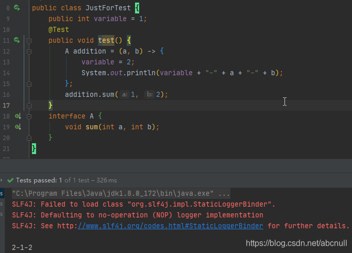Click the fold end marker at line 15

tap(29, 84)
